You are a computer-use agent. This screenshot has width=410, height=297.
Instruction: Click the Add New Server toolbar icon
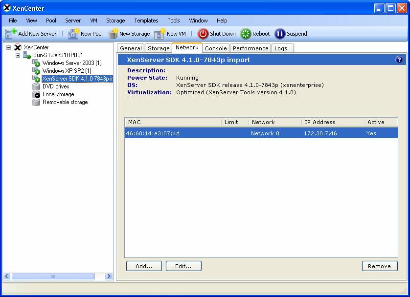[x=11, y=34]
